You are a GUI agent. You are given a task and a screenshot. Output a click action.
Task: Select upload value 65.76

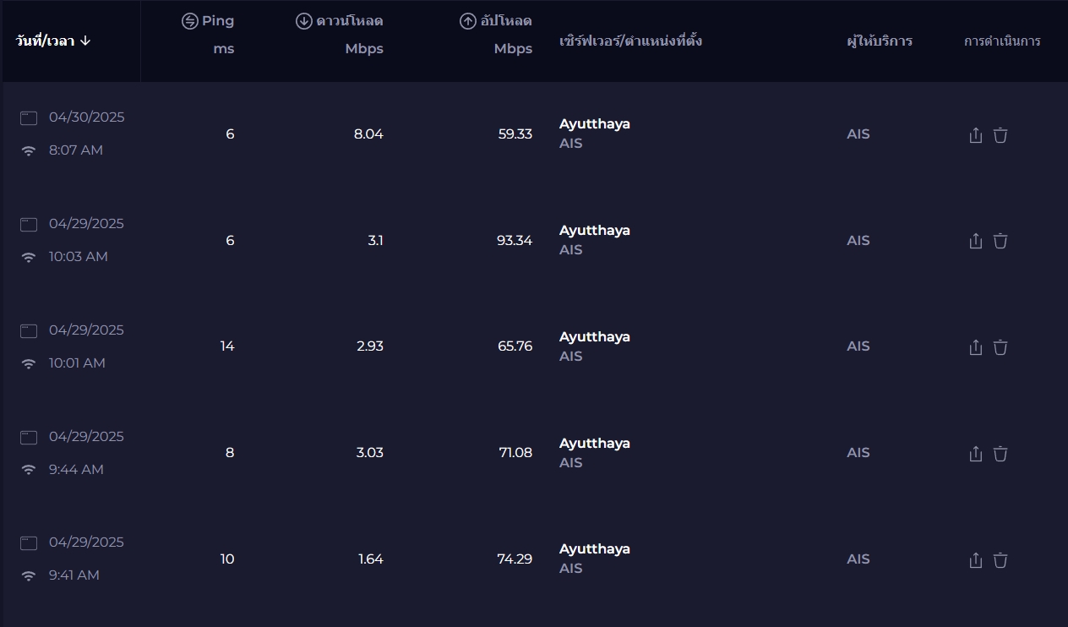[515, 346]
